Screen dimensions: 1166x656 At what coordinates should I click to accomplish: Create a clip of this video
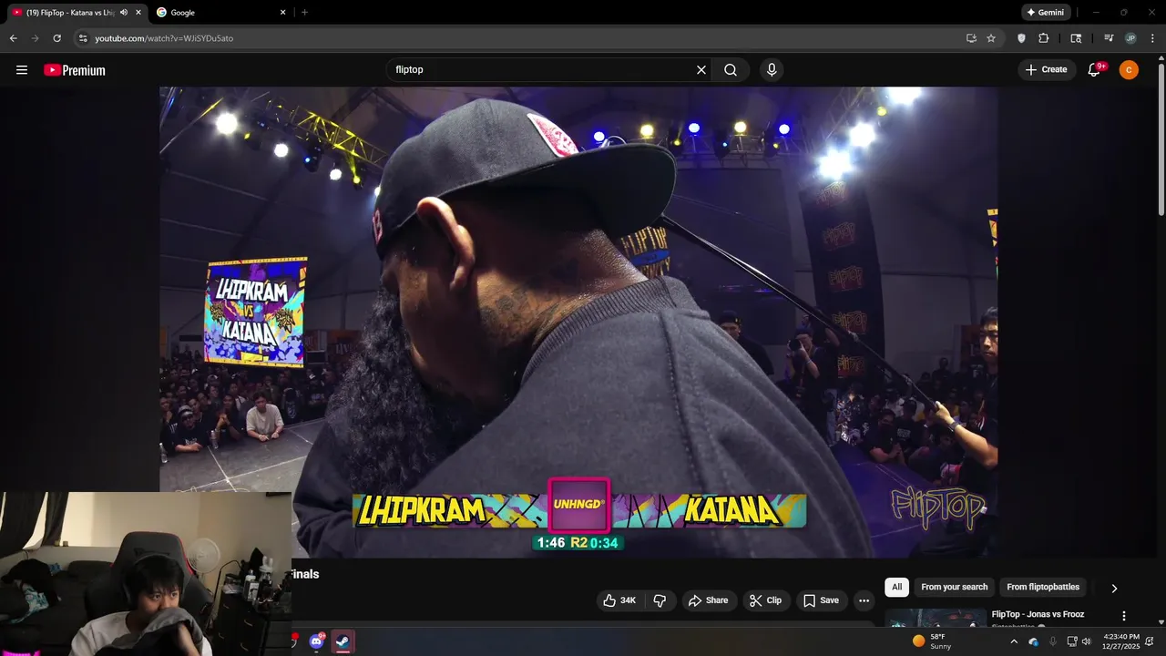pyautogui.click(x=765, y=600)
